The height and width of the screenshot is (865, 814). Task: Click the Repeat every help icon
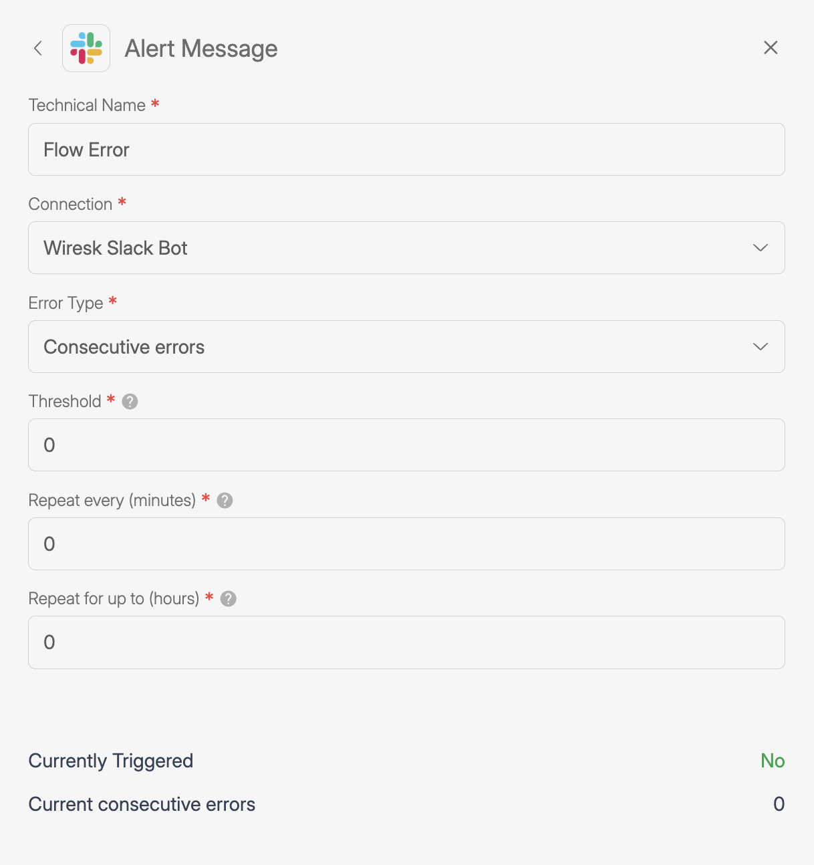point(225,501)
